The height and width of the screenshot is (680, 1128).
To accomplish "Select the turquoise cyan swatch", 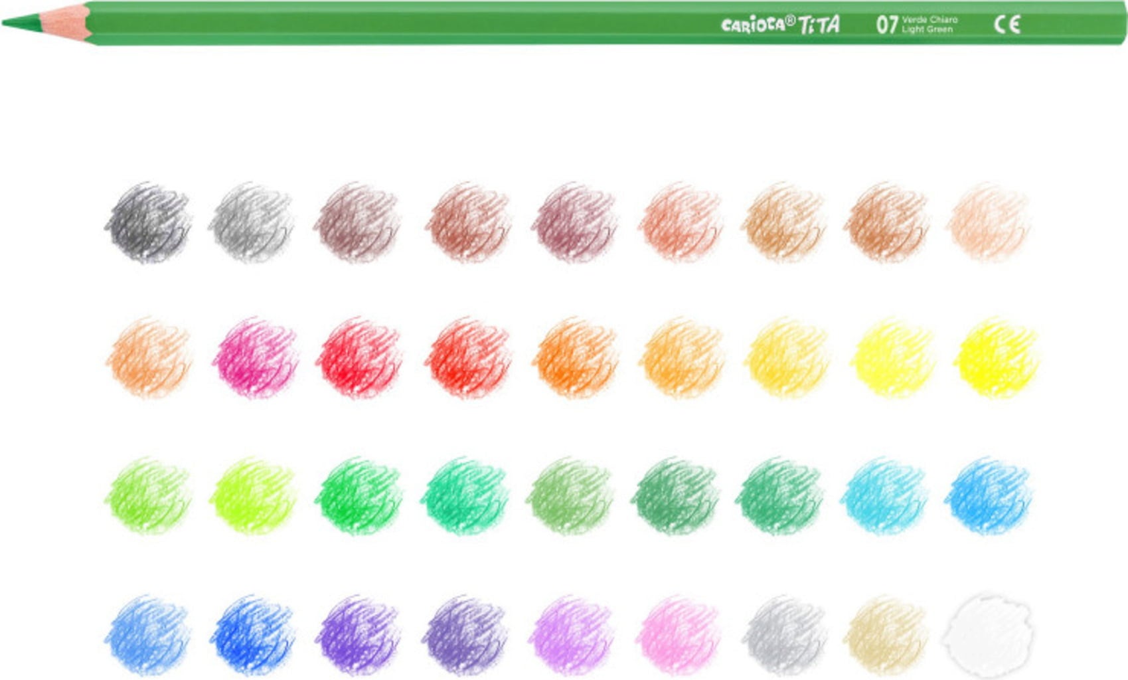I will point(884,495).
